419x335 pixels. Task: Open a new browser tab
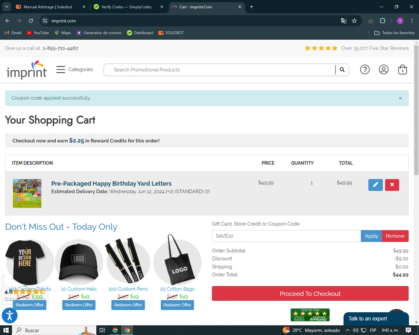pos(251,7)
